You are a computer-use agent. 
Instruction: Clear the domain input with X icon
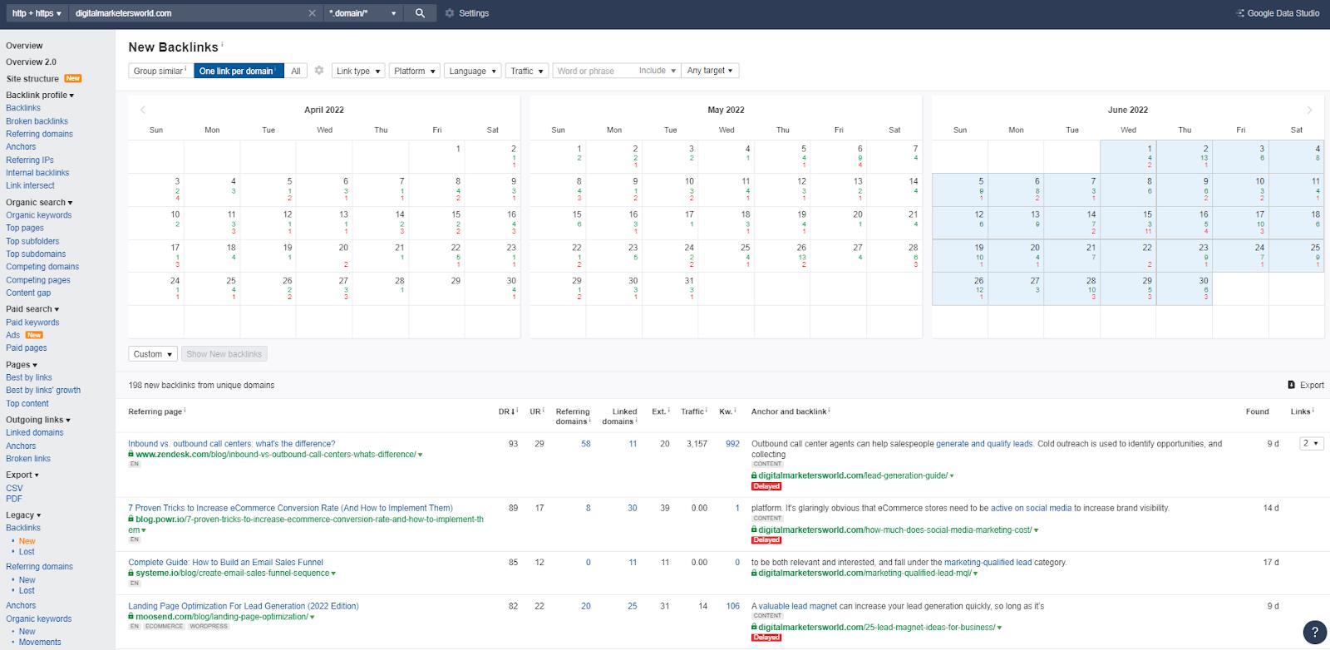click(313, 13)
